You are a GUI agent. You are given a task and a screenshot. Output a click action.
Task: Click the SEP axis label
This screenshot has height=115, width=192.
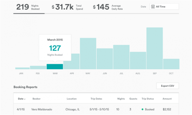[155, 73]
